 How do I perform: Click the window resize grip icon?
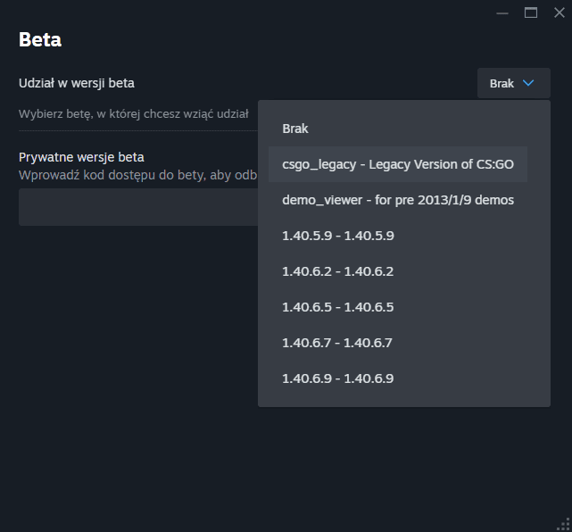point(564,524)
